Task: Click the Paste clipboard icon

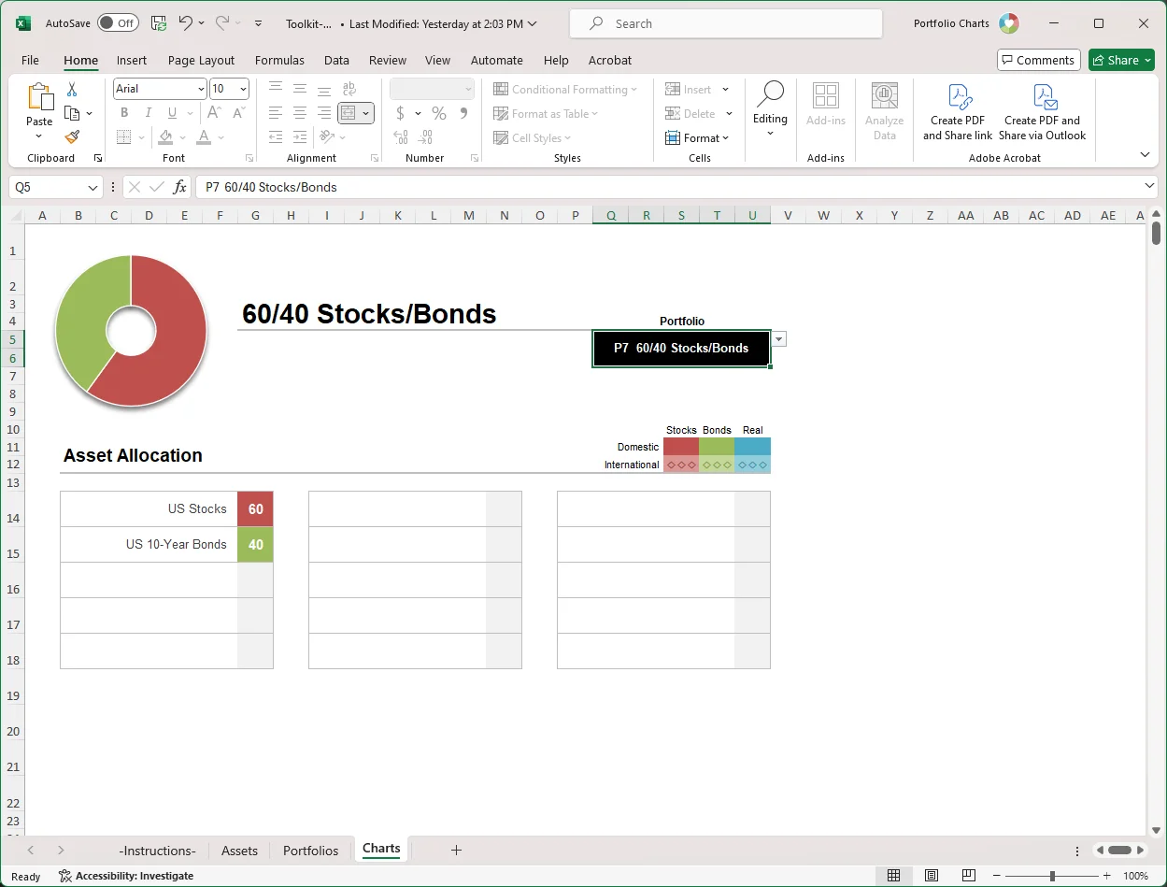Action: (39, 97)
